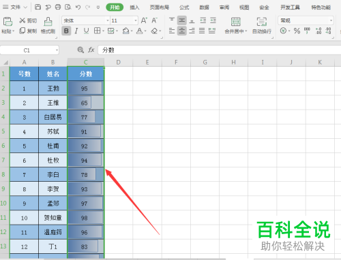Click the Decrease Indent icon
The height and width of the screenshot is (260, 341).
pos(203,20)
